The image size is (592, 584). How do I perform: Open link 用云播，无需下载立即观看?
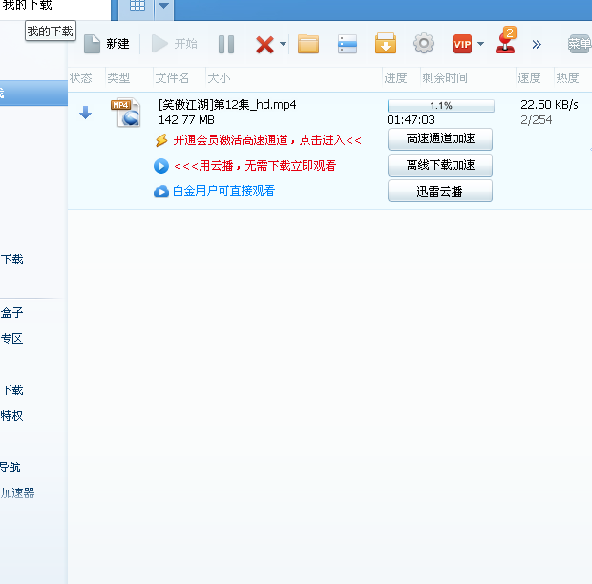255,166
